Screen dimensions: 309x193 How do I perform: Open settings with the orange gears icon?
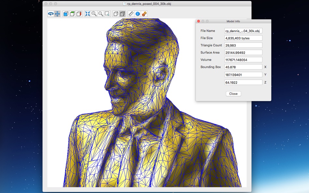click(144, 14)
